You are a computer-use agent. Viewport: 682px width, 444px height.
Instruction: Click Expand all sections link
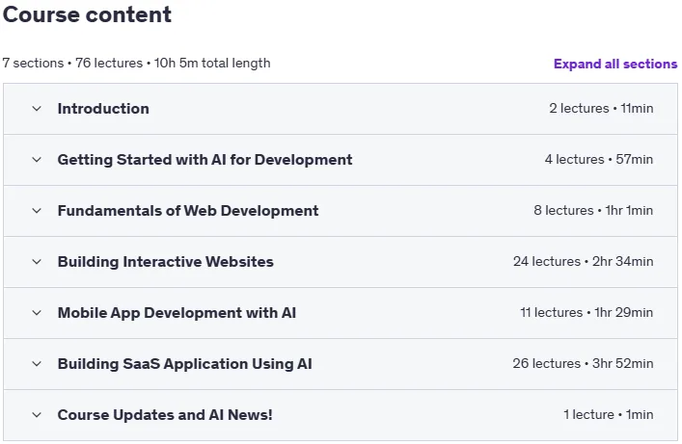[x=615, y=64]
